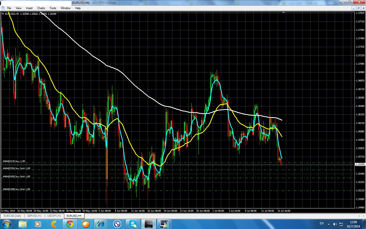
Task: Click the 1.36460 price level label
Action: [360, 106]
